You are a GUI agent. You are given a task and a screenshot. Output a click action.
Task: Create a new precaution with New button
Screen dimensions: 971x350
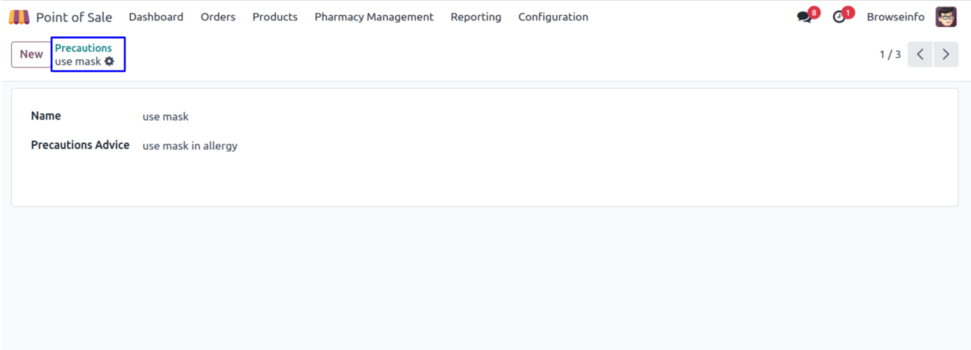click(31, 55)
